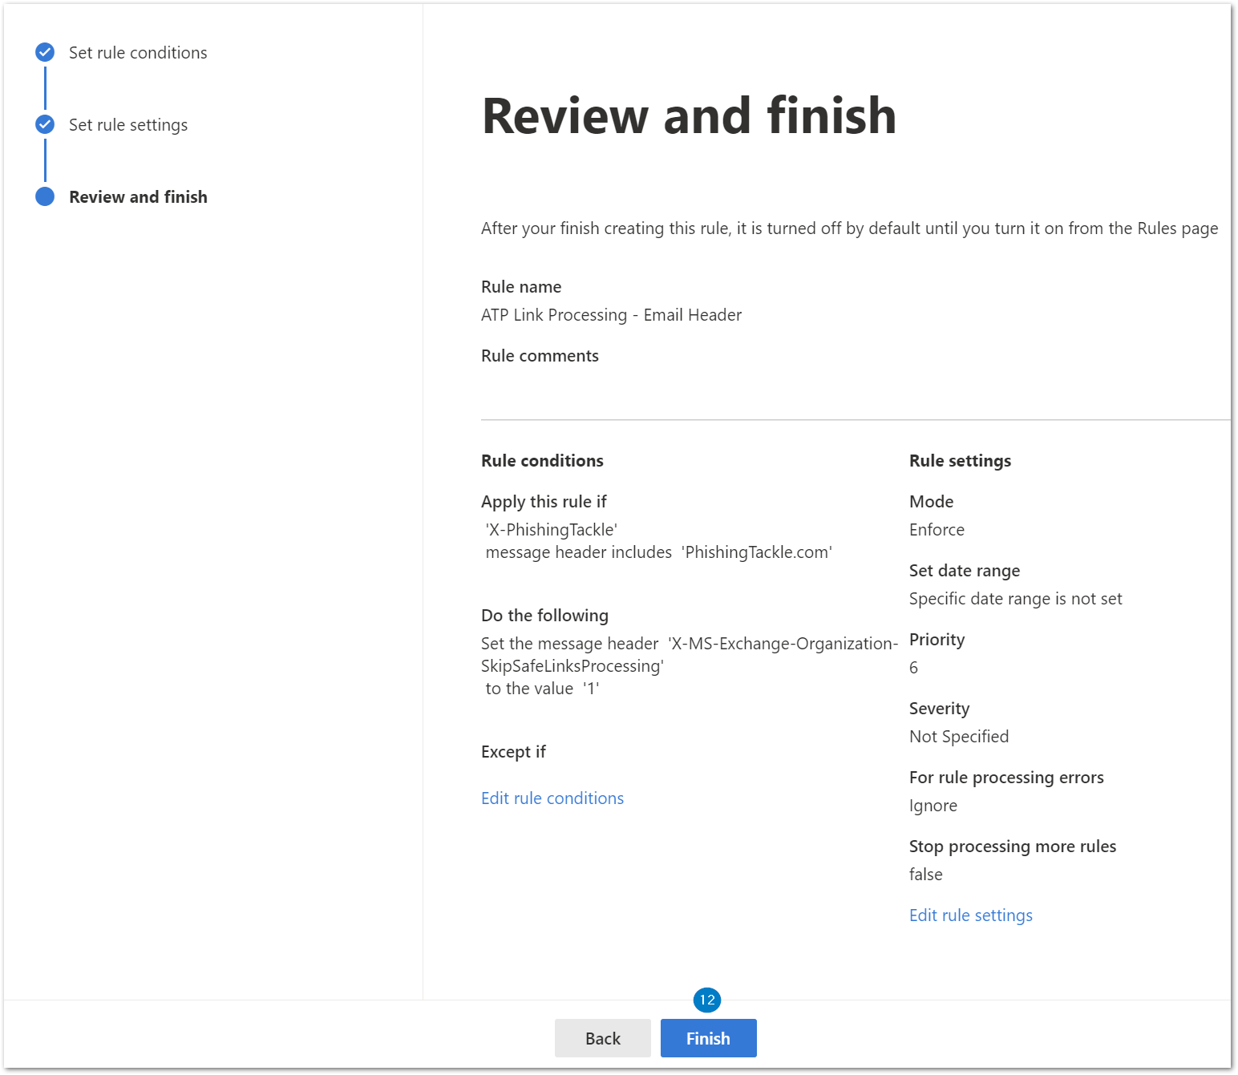
Task: Click the 'For rule processing errors' label
Action: pos(1006,778)
